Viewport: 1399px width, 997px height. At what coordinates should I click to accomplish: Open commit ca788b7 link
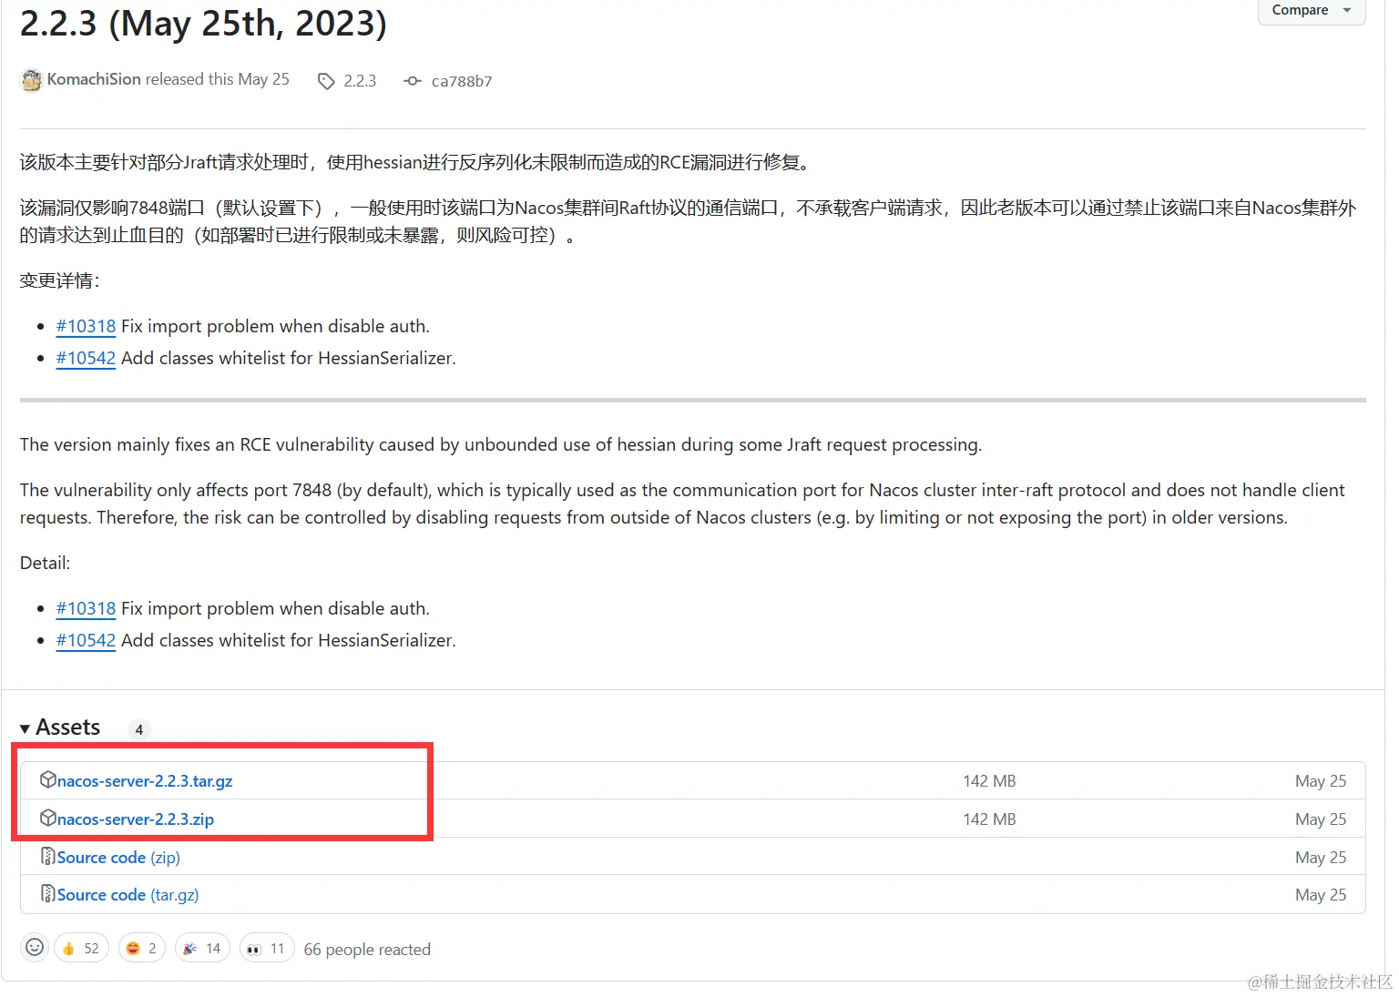click(462, 81)
